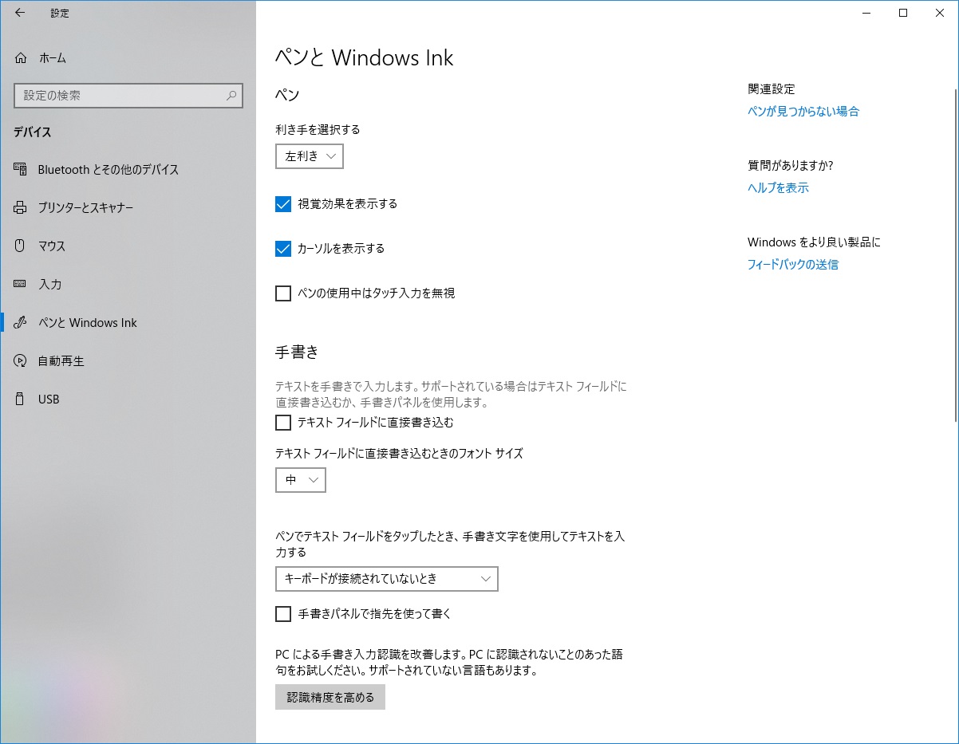The width and height of the screenshot is (959, 744).
Task: Uncheck カーソルを表示する checkbox
Action: 283,249
